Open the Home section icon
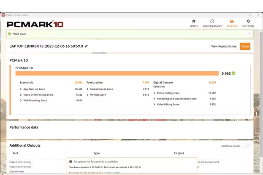This screenshot has width=263, height=175. point(194,21)
